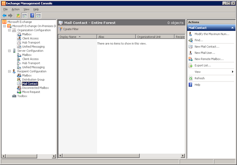237x165 pixels.
Task: Sort by Alias column header
Action: [x=116, y=37]
